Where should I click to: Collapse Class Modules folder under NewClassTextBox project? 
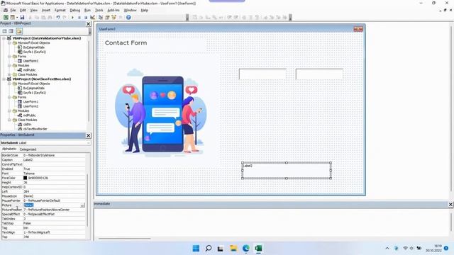pos(9,120)
